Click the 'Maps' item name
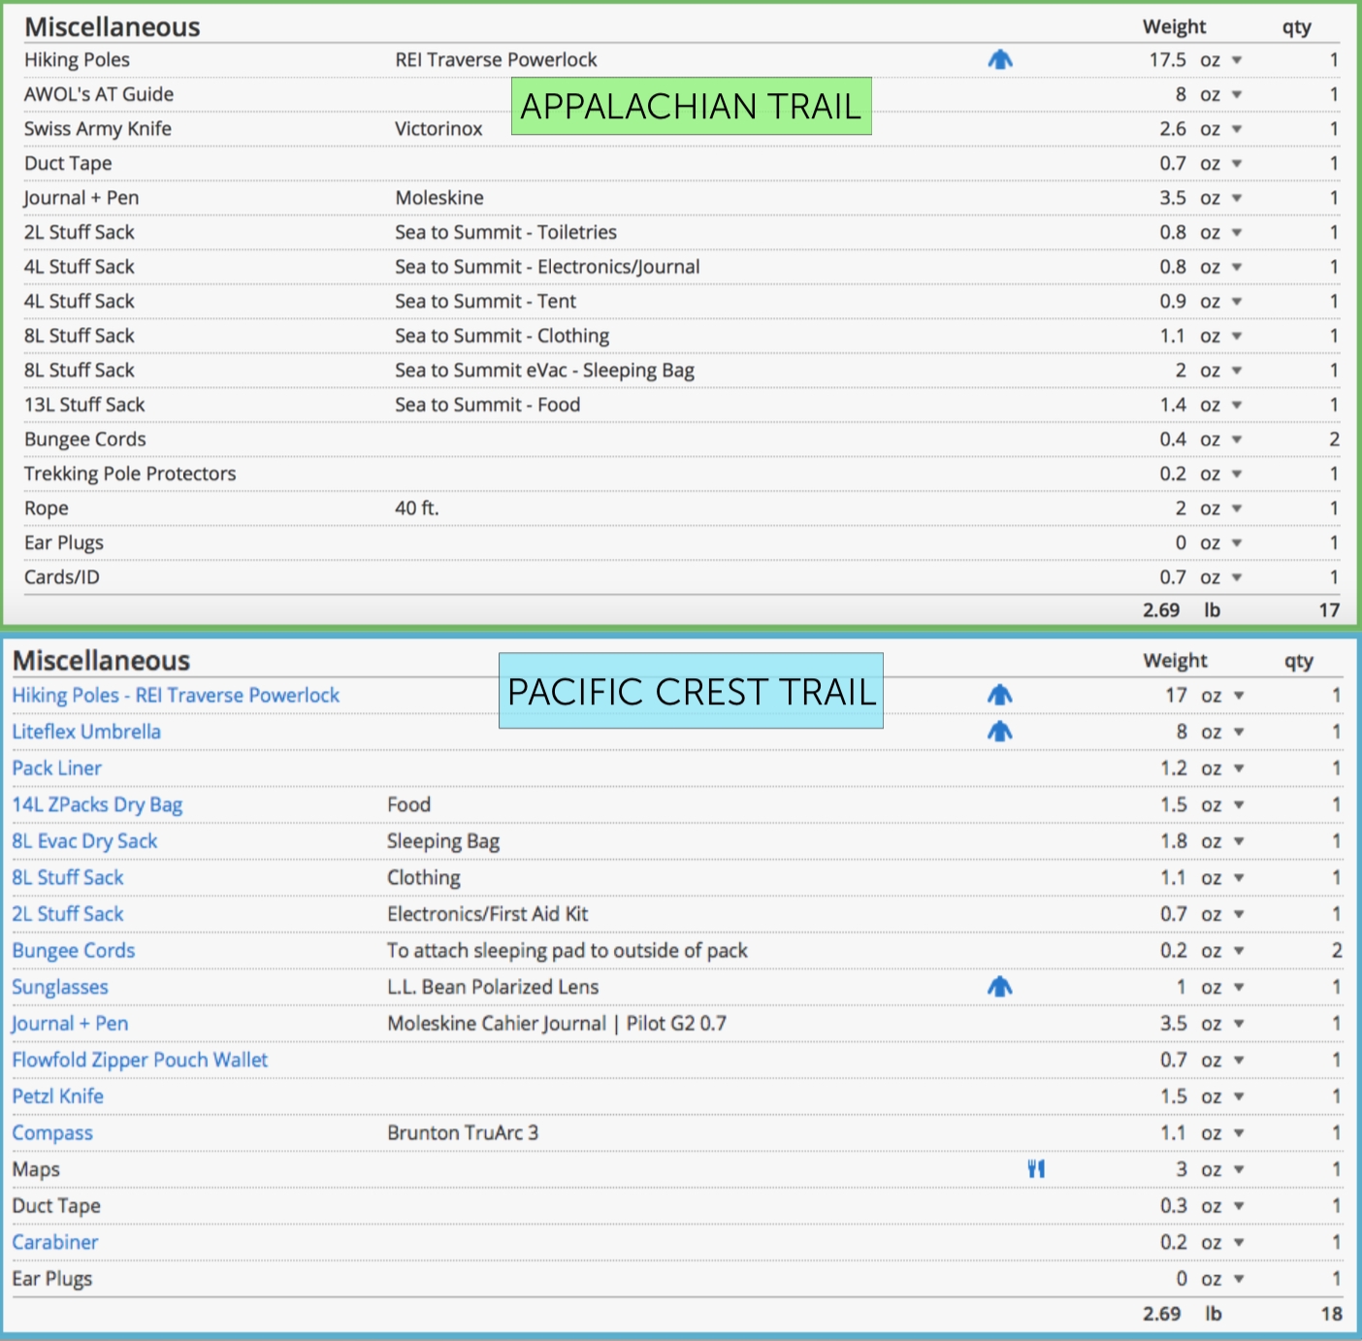 tap(36, 1169)
